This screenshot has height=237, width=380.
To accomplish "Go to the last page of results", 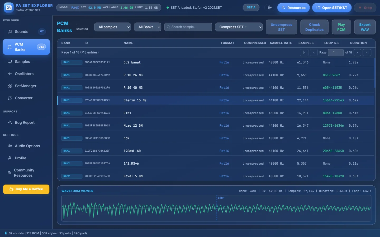I will 367,52.
